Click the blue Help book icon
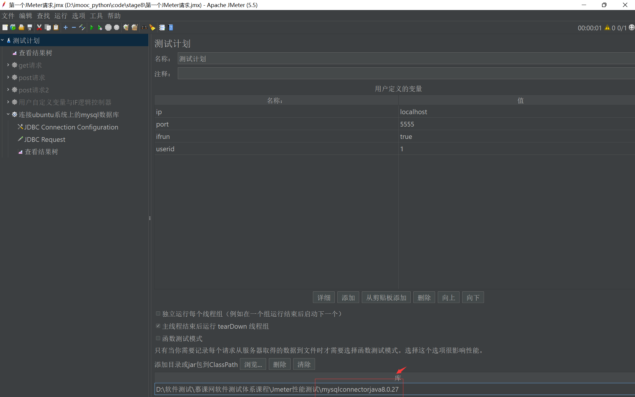The width and height of the screenshot is (635, 397). 170,27
